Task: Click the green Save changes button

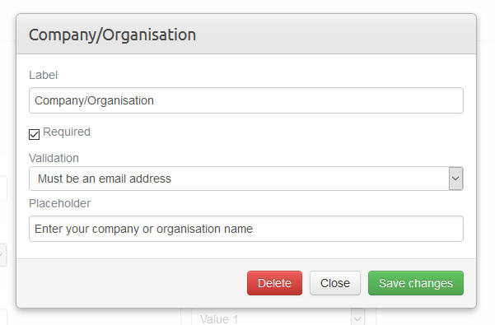Action: pos(416,283)
